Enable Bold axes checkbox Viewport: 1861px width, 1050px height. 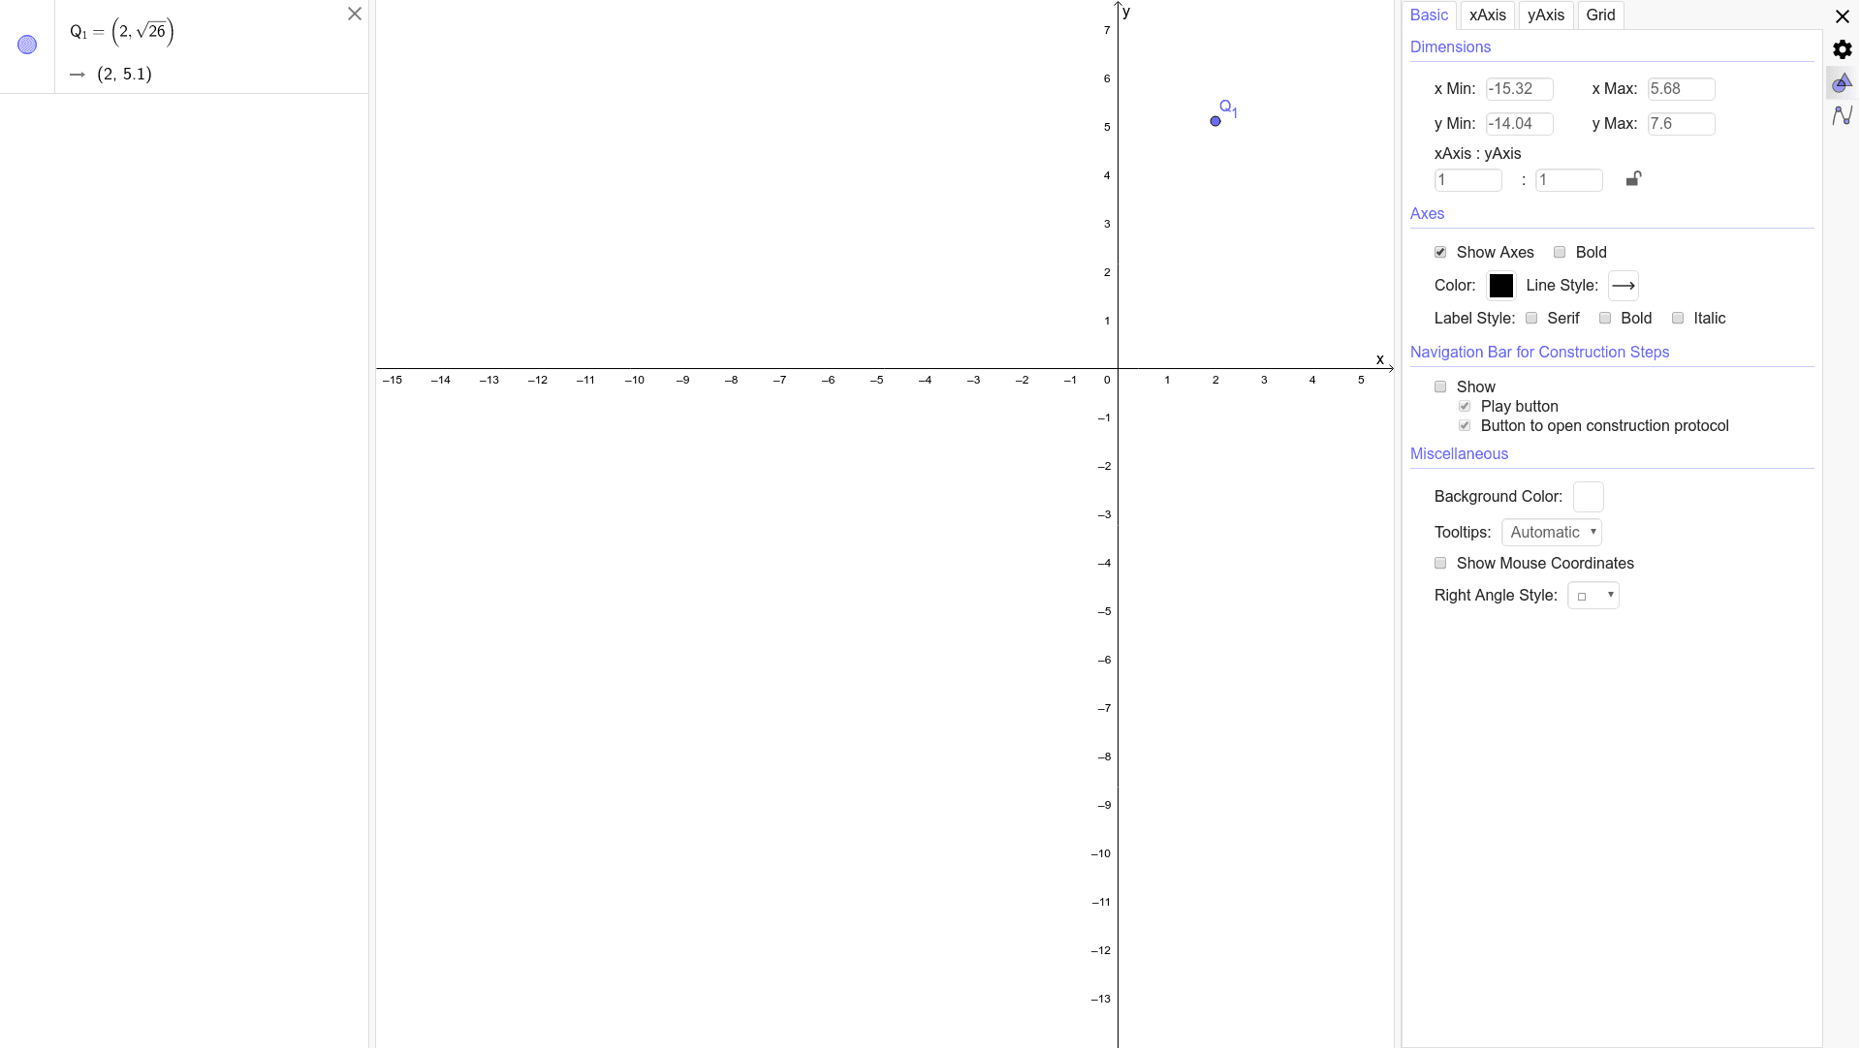pos(1560,253)
